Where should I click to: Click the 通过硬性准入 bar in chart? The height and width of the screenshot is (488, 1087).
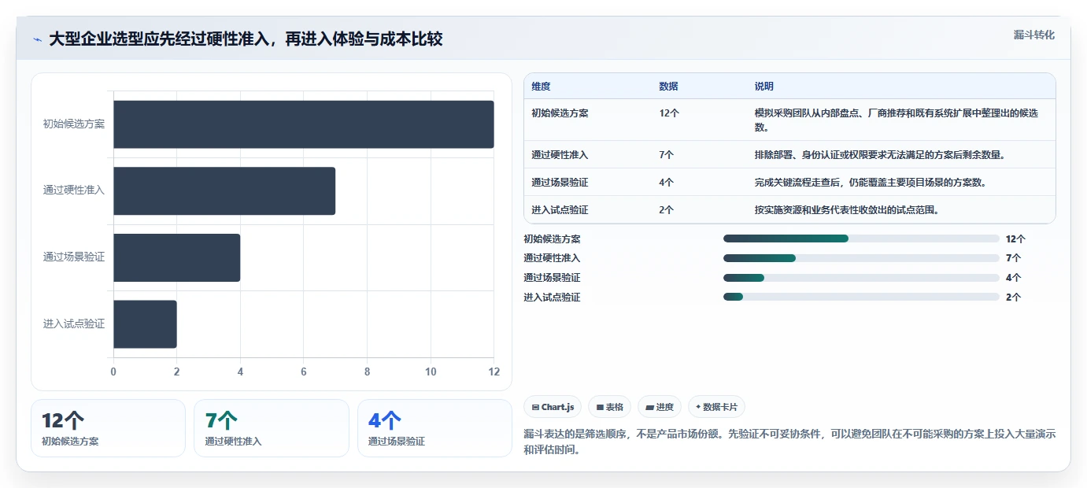click(224, 190)
